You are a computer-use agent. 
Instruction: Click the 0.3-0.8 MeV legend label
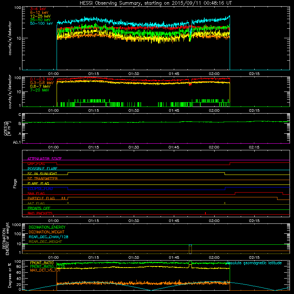(42, 83)
